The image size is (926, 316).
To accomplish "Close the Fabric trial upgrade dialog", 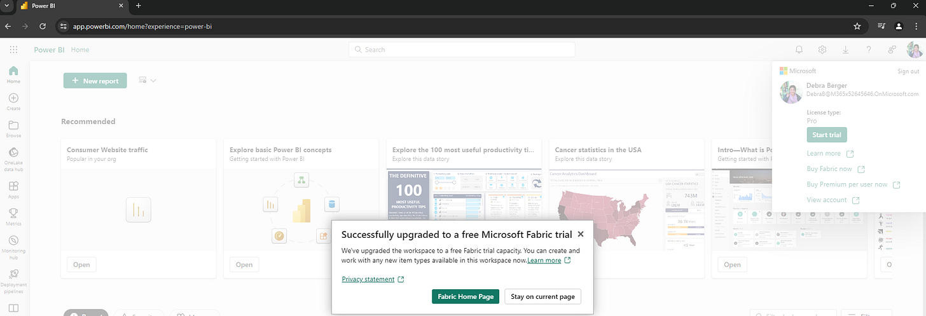I will pyautogui.click(x=581, y=234).
